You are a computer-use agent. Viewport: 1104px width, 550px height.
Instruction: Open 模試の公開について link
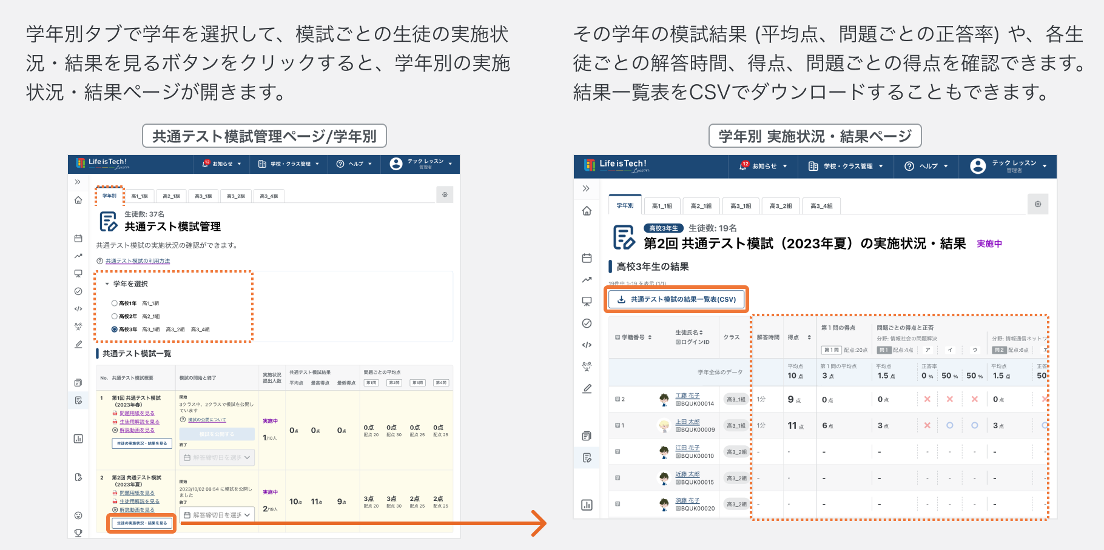click(x=207, y=420)
